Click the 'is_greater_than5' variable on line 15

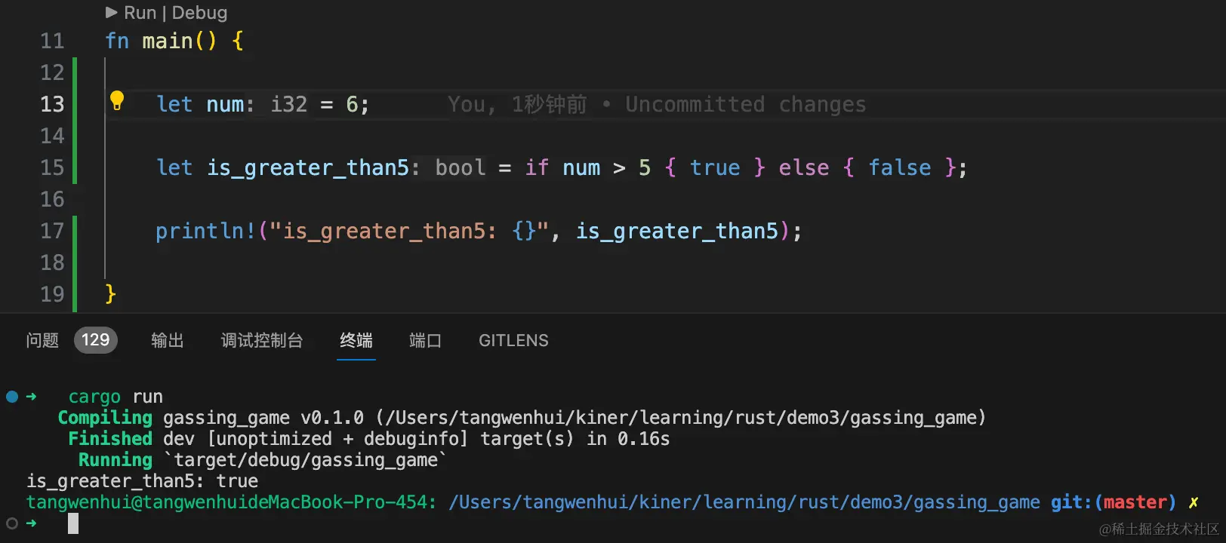pyautogui.click(x=308, y=167)
